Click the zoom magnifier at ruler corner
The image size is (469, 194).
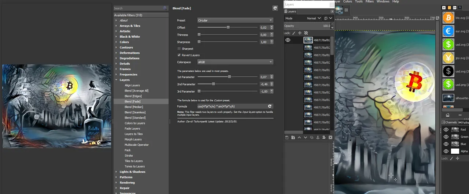coord(438,18)
